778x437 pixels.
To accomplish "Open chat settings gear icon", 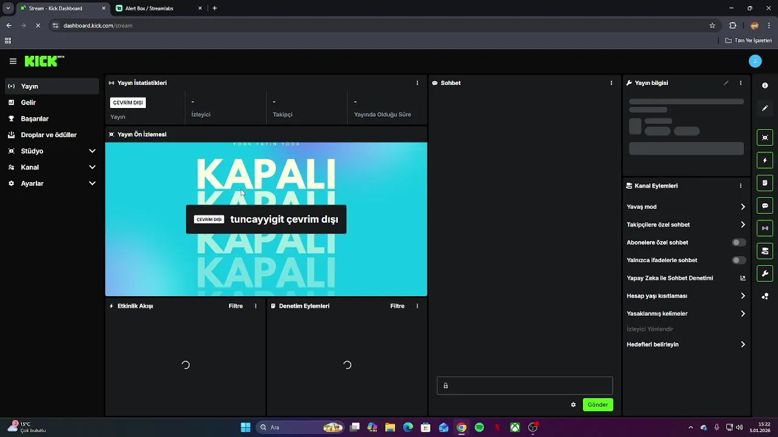I will point(573,405).
